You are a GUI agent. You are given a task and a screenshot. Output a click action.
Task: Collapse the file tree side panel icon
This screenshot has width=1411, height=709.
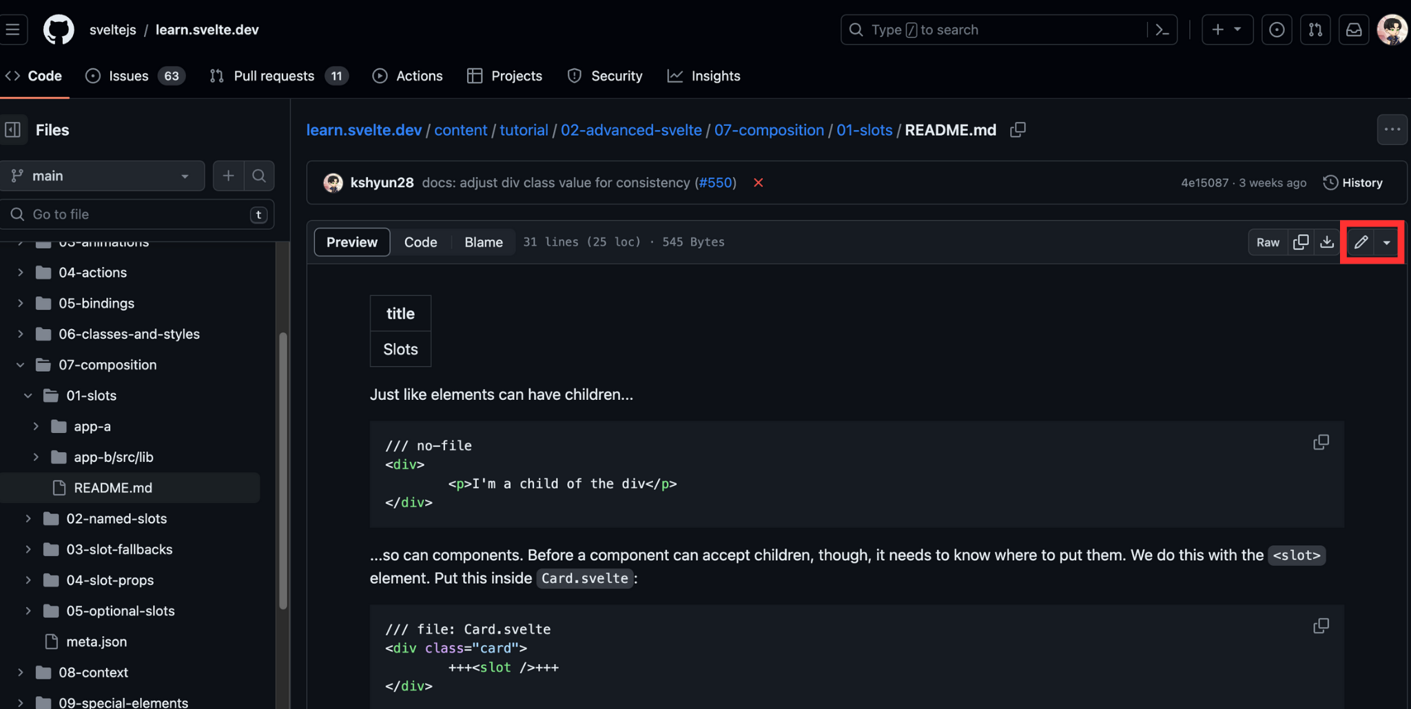tap(13, 129)
